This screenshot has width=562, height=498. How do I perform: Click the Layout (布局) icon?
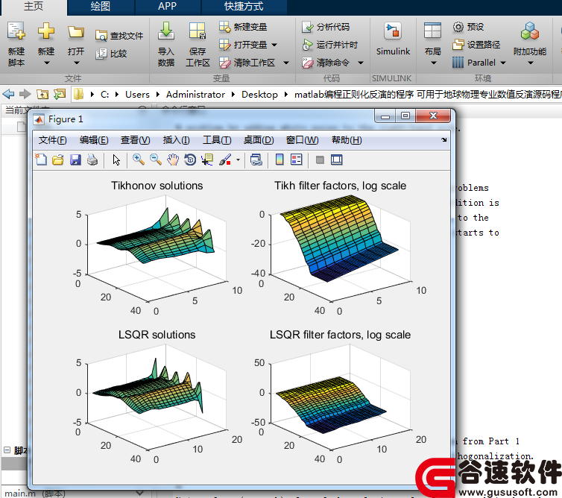[x=432, y=31]
